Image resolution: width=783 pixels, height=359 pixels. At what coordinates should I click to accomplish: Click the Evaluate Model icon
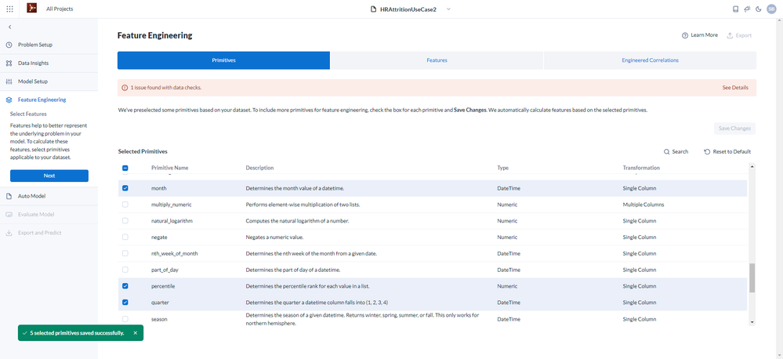point(9,215)
